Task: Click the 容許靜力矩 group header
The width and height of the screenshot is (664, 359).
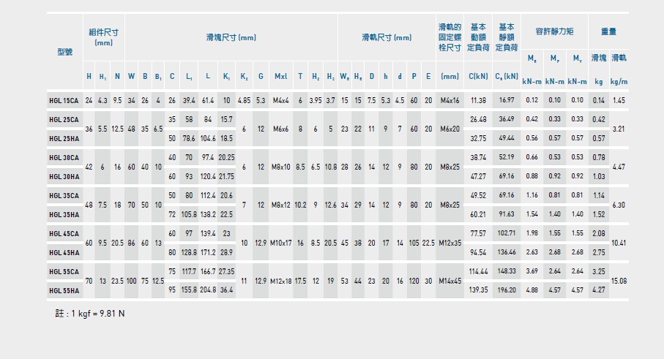Action: click(x=555, y=31)
